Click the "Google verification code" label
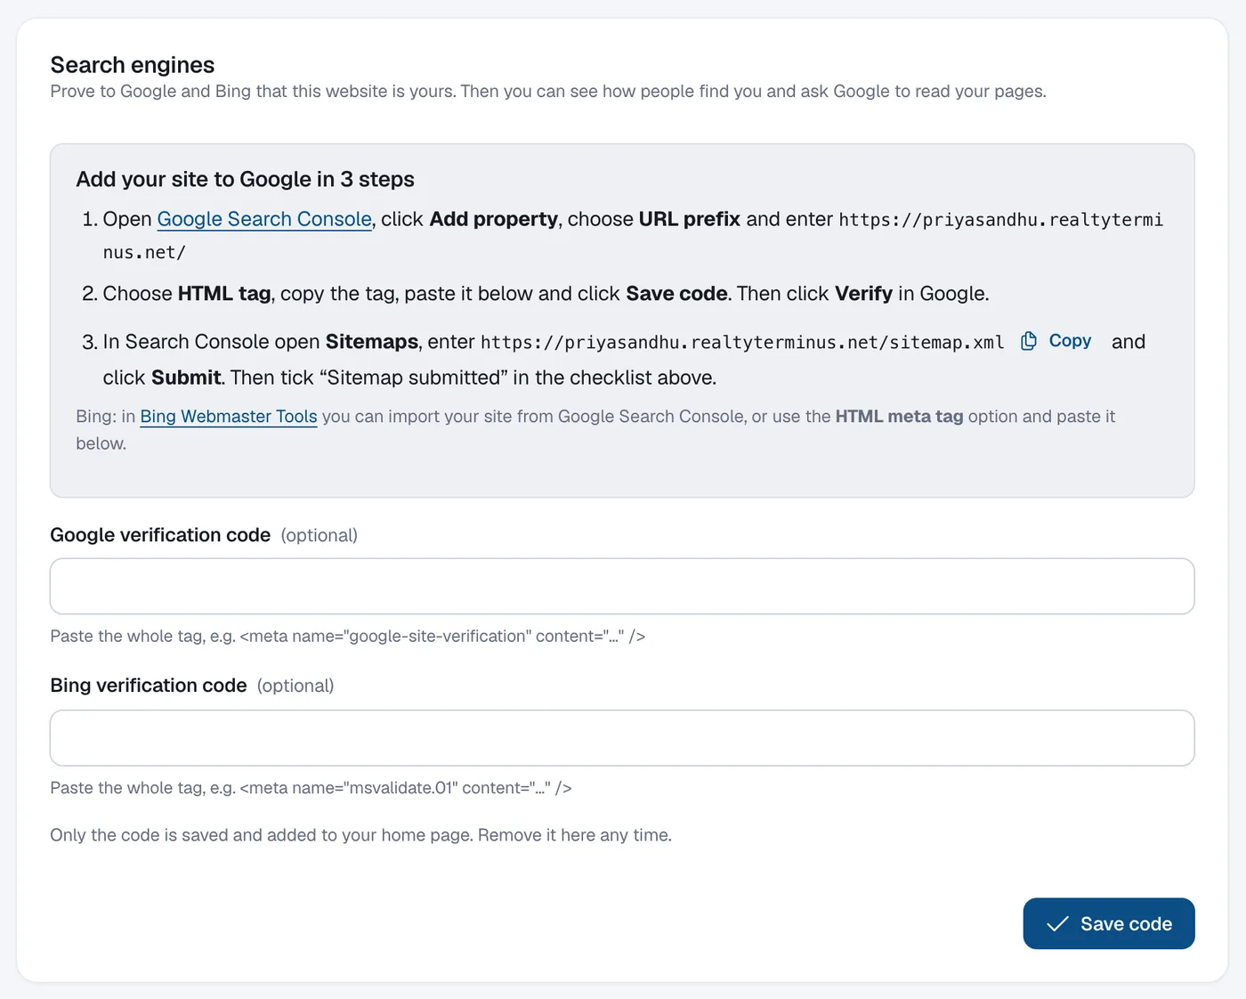Viewport: 1246px width, 999px height. [x=160, y=535]
